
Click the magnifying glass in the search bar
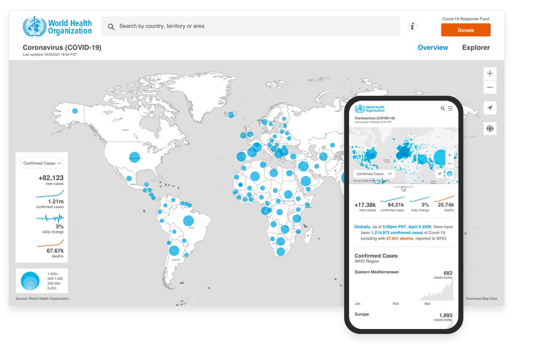point(111,27)
